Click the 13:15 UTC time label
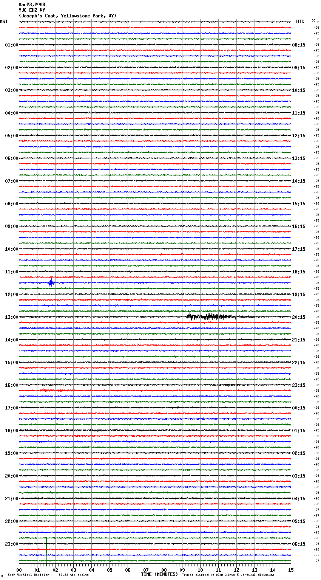The width and height of the screenshot is (321, 580). pyautogui.click(x=299, y=158)
